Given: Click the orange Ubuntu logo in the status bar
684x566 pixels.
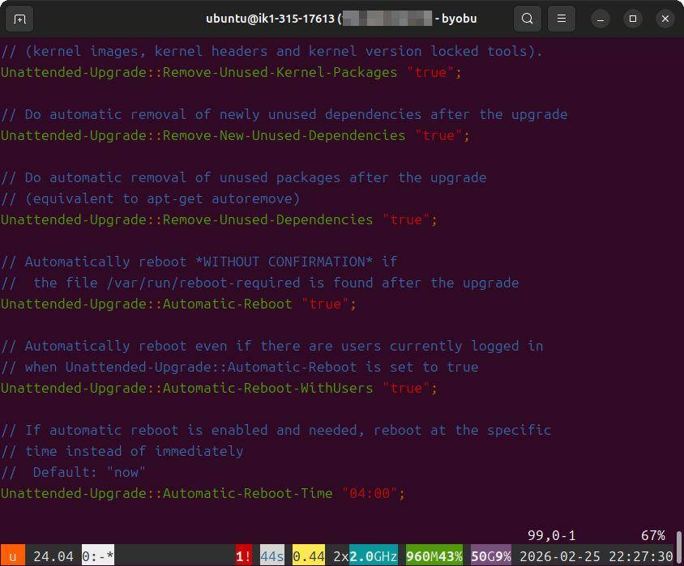Looking at the screenshot, I should click(12, 556).
